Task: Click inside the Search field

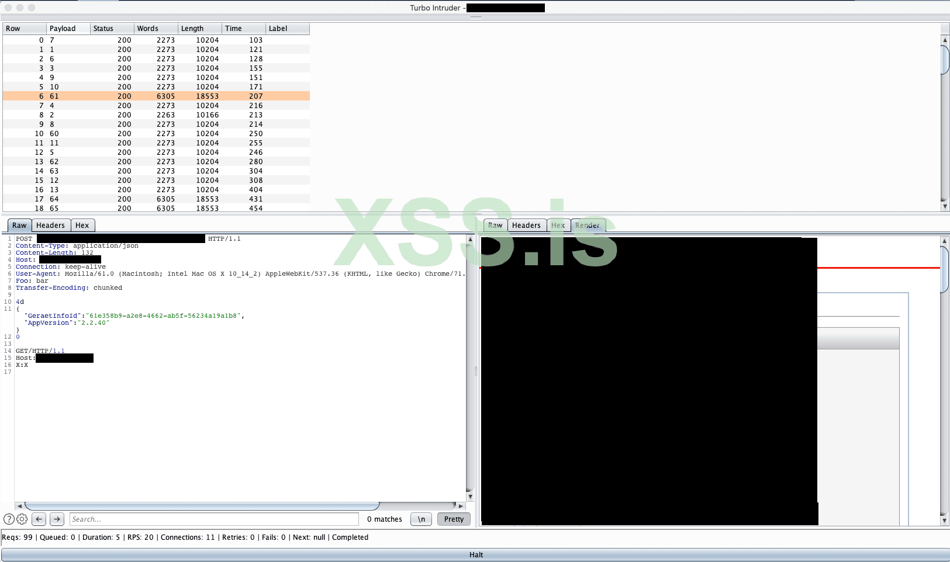Action: click(214, 519)
